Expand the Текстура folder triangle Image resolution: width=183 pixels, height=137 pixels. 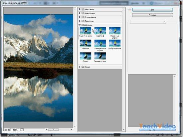point(80,21)
